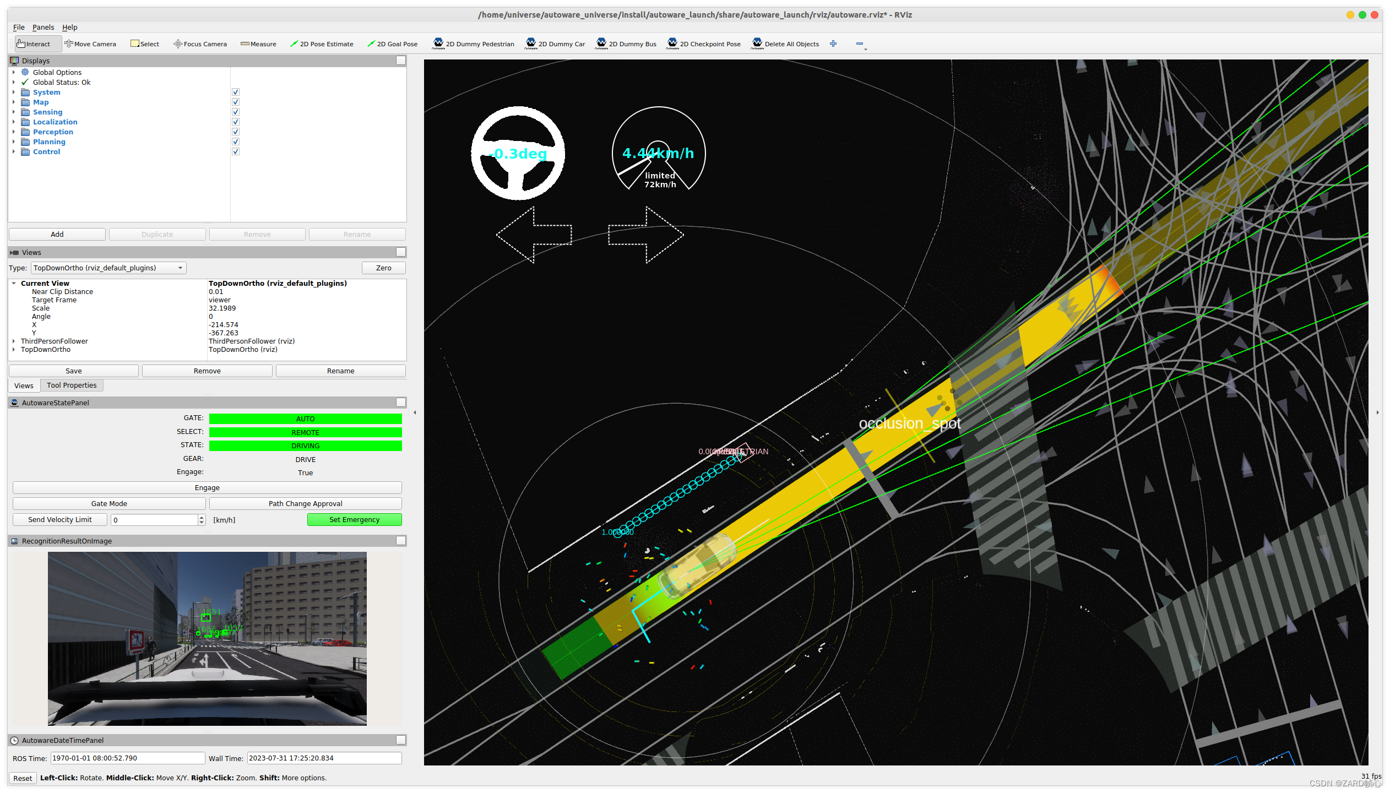Expand the Perception tree item
The width and height of the screenshot is (1390, 793).
tap(13, 132)
